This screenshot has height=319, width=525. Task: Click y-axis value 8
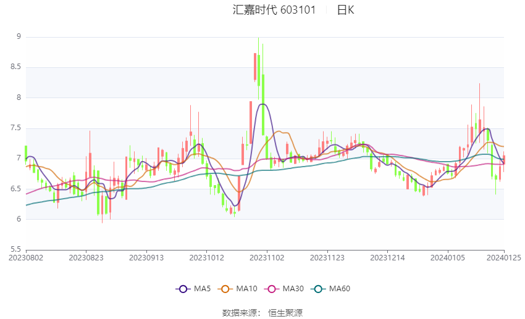coord(19,97)
